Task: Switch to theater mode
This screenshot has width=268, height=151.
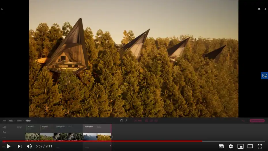Action: 250,146
